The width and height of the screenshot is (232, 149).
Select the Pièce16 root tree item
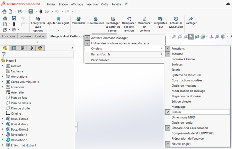pos(11,61)
